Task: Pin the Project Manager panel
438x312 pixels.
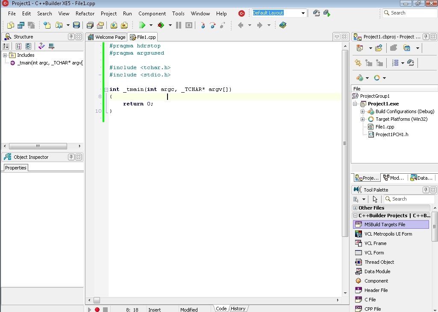Action: 426,37
